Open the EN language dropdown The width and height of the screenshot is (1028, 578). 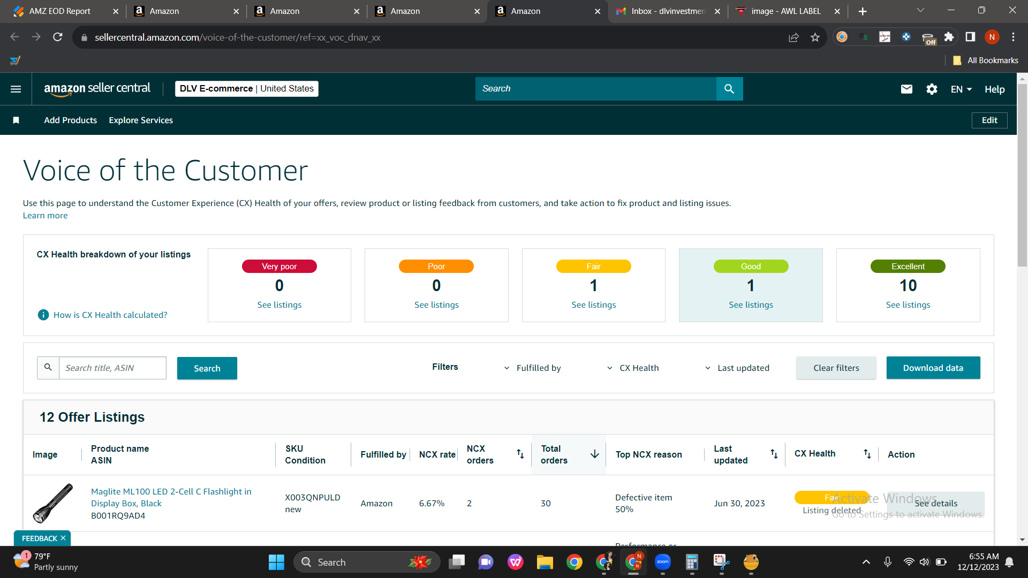pos(961,89)
